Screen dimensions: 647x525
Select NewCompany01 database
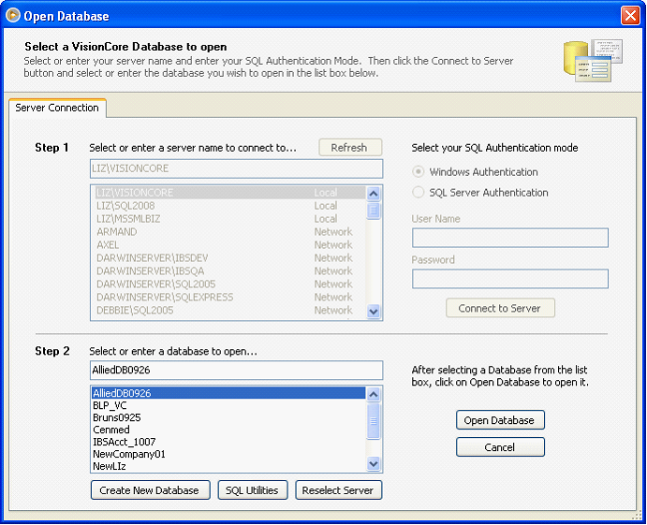(x=228, y=454)
